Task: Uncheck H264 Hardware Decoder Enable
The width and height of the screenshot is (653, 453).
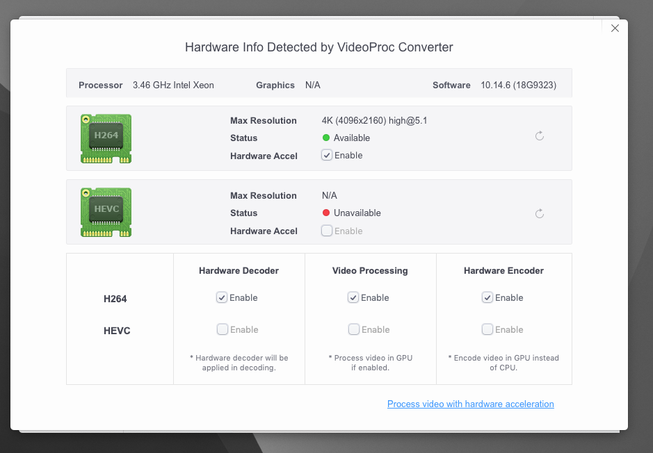Action: pyautogui.click(x=222, y=297)
